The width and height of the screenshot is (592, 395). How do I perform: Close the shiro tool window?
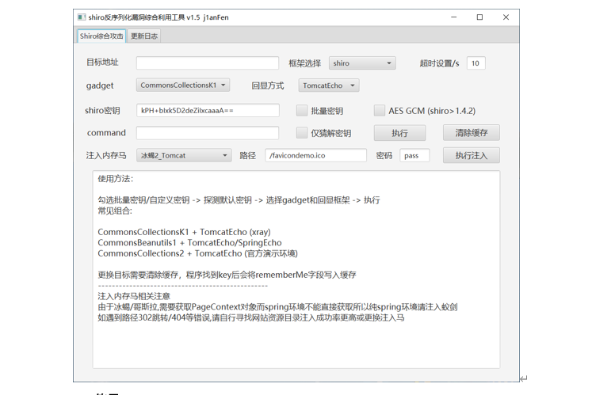pos(506,17)
